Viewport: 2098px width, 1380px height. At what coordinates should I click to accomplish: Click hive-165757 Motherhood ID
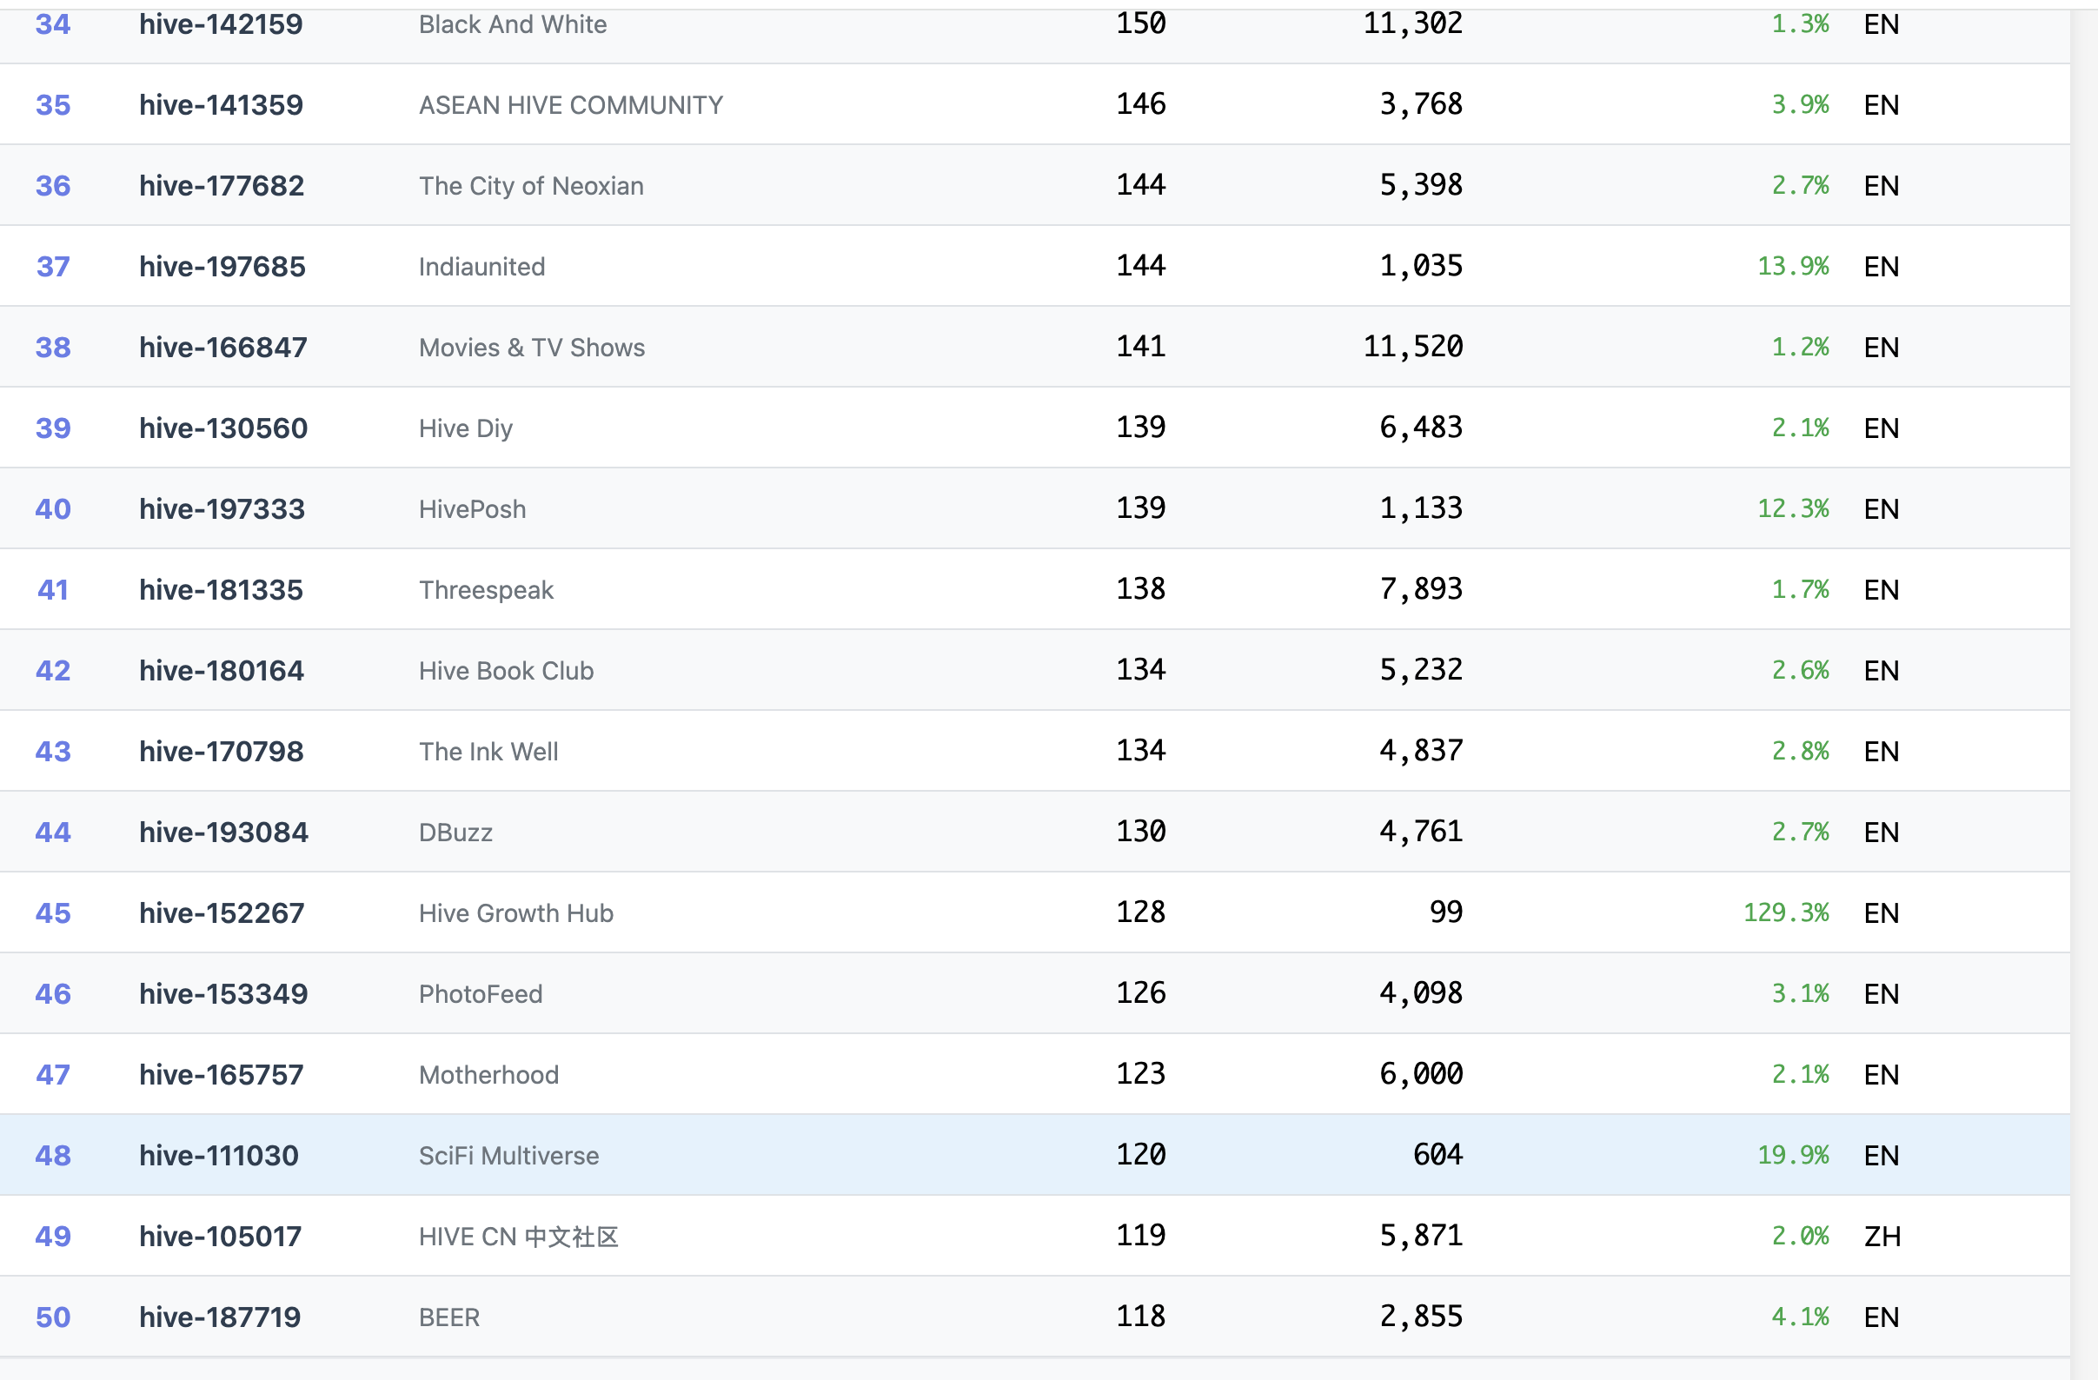pyautogui.click(x=222, y=1075)
